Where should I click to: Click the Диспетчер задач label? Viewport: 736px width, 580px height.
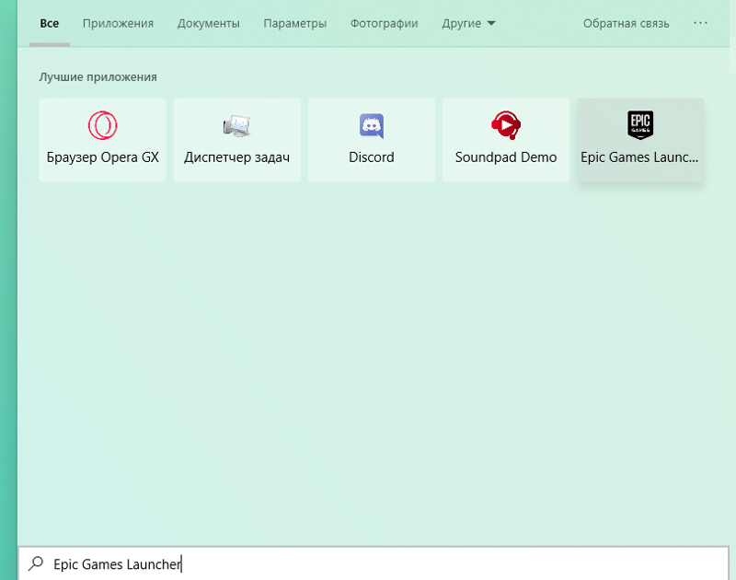point(237,157)
